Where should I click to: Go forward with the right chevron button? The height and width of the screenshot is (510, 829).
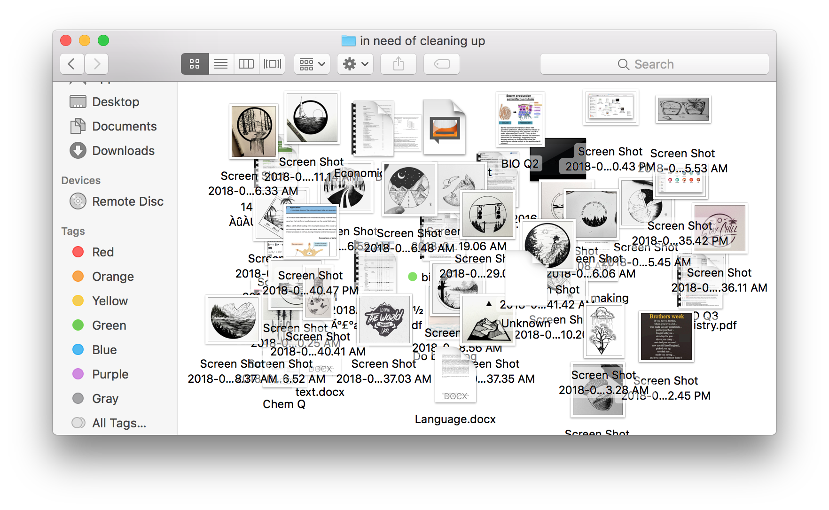tap(97, 64)
